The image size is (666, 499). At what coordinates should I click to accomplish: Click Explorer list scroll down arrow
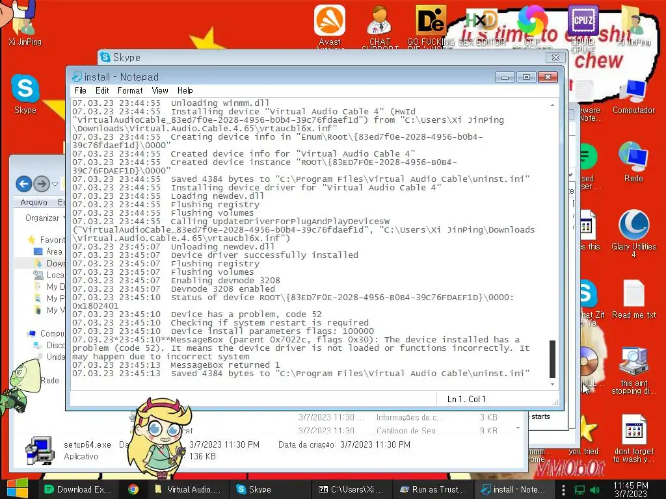point(518,428)
